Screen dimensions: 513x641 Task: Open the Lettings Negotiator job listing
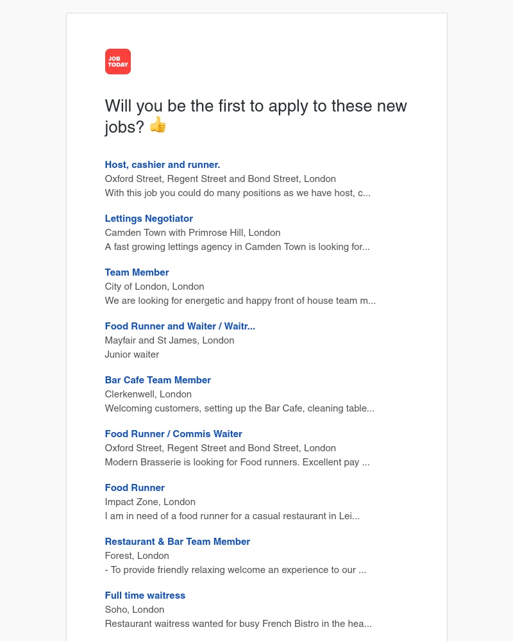(x=149, y=219)
